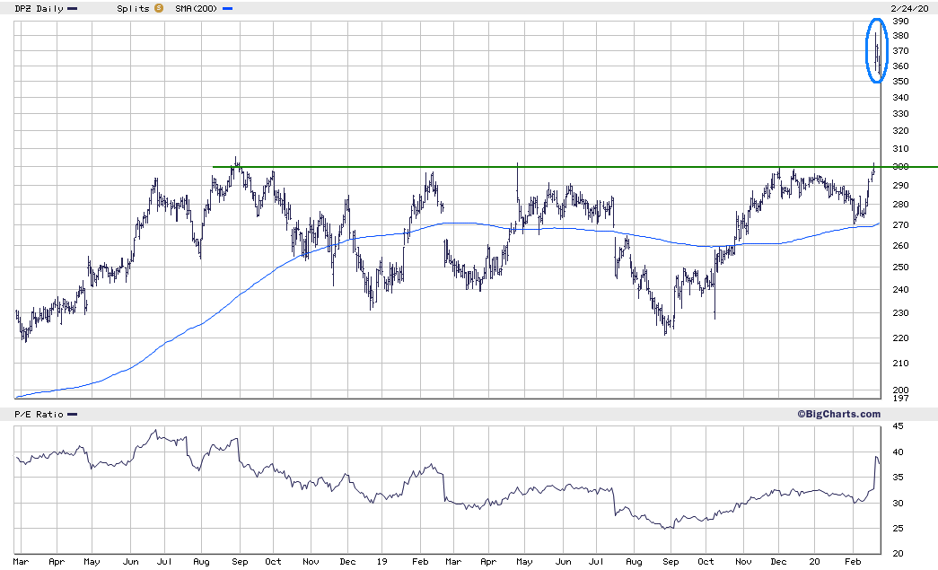Click the 45 P/E axis label
Screen dimensions: 938x570
point(898,425)
